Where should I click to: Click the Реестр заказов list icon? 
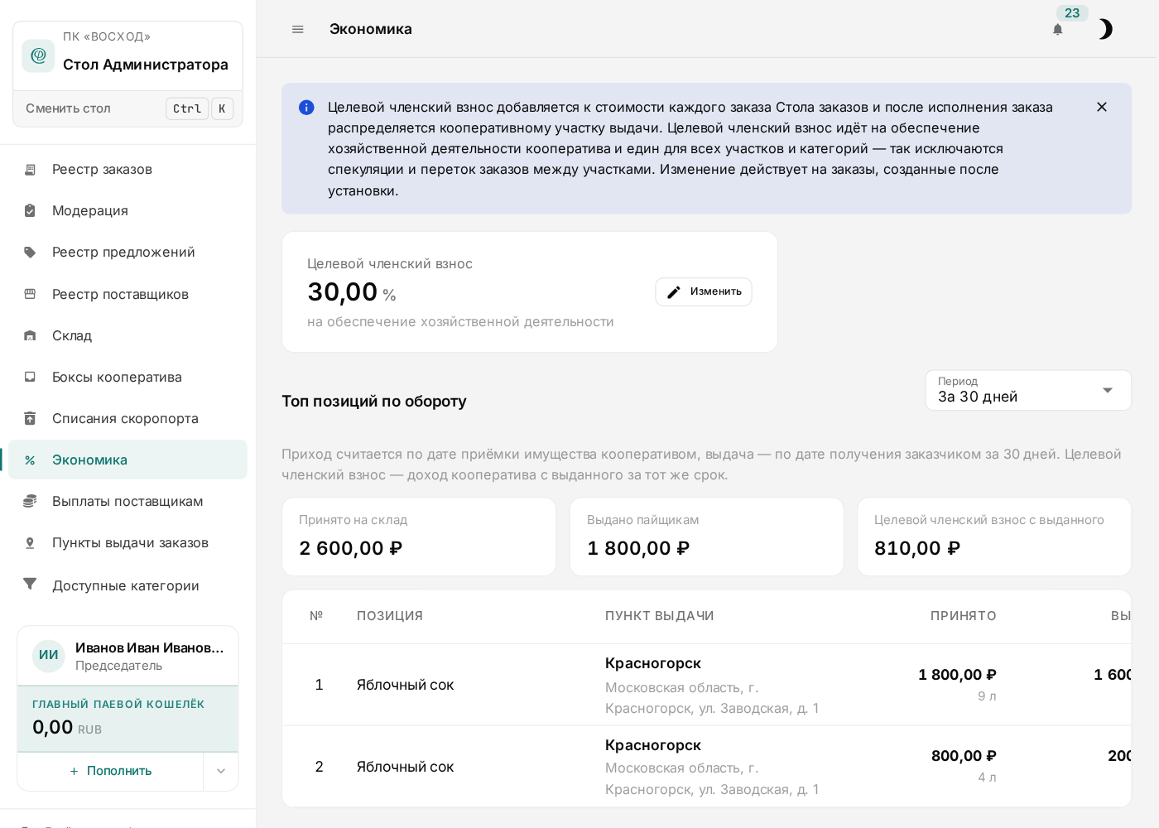click(x=30, y=169)
